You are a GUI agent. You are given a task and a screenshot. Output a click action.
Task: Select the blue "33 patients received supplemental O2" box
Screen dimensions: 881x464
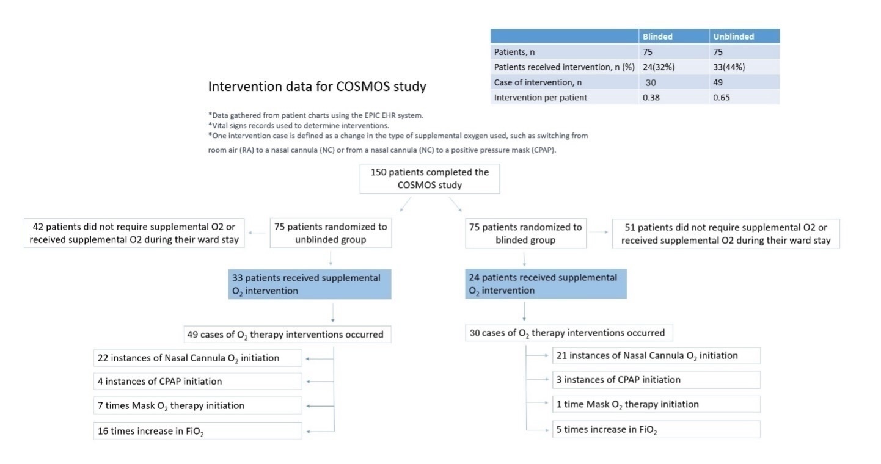tap(310, 284)
